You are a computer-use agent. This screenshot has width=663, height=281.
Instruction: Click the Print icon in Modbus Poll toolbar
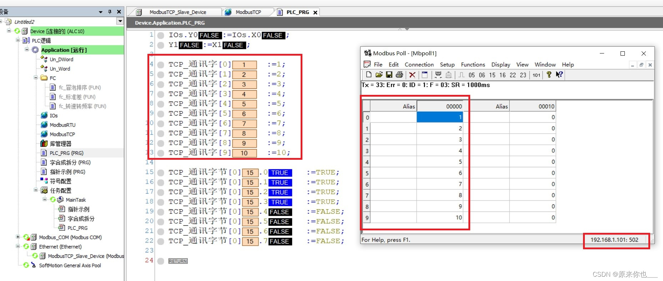400,75
